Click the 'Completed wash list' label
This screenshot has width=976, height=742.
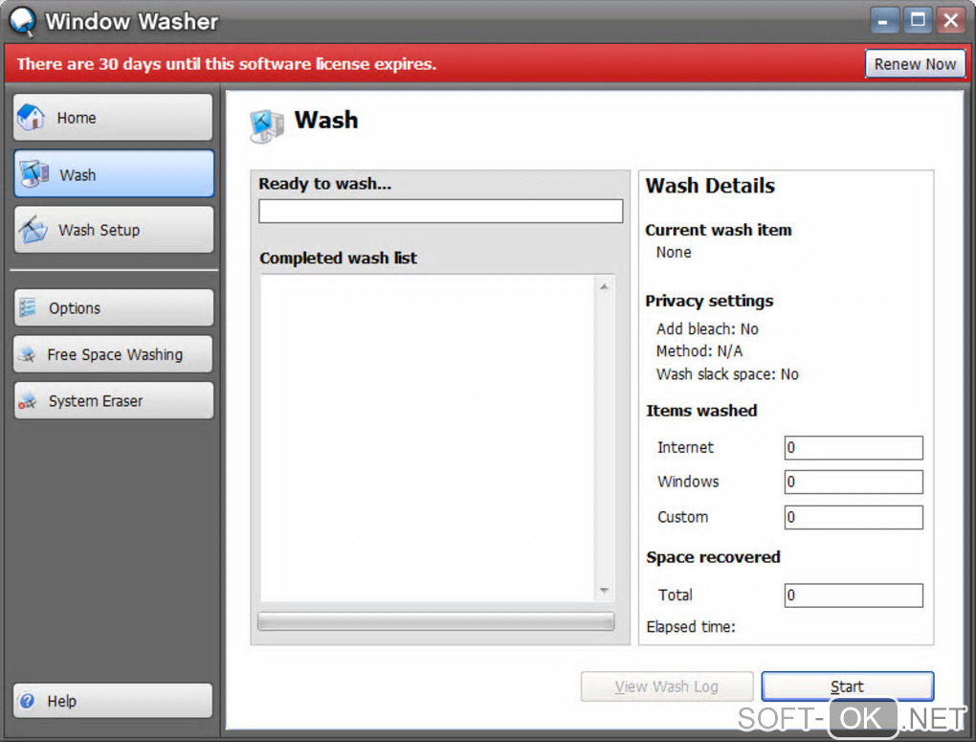tap(338, 258)
